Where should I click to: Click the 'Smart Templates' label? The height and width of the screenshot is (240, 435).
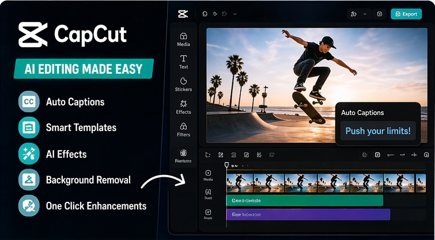[81, 128]
